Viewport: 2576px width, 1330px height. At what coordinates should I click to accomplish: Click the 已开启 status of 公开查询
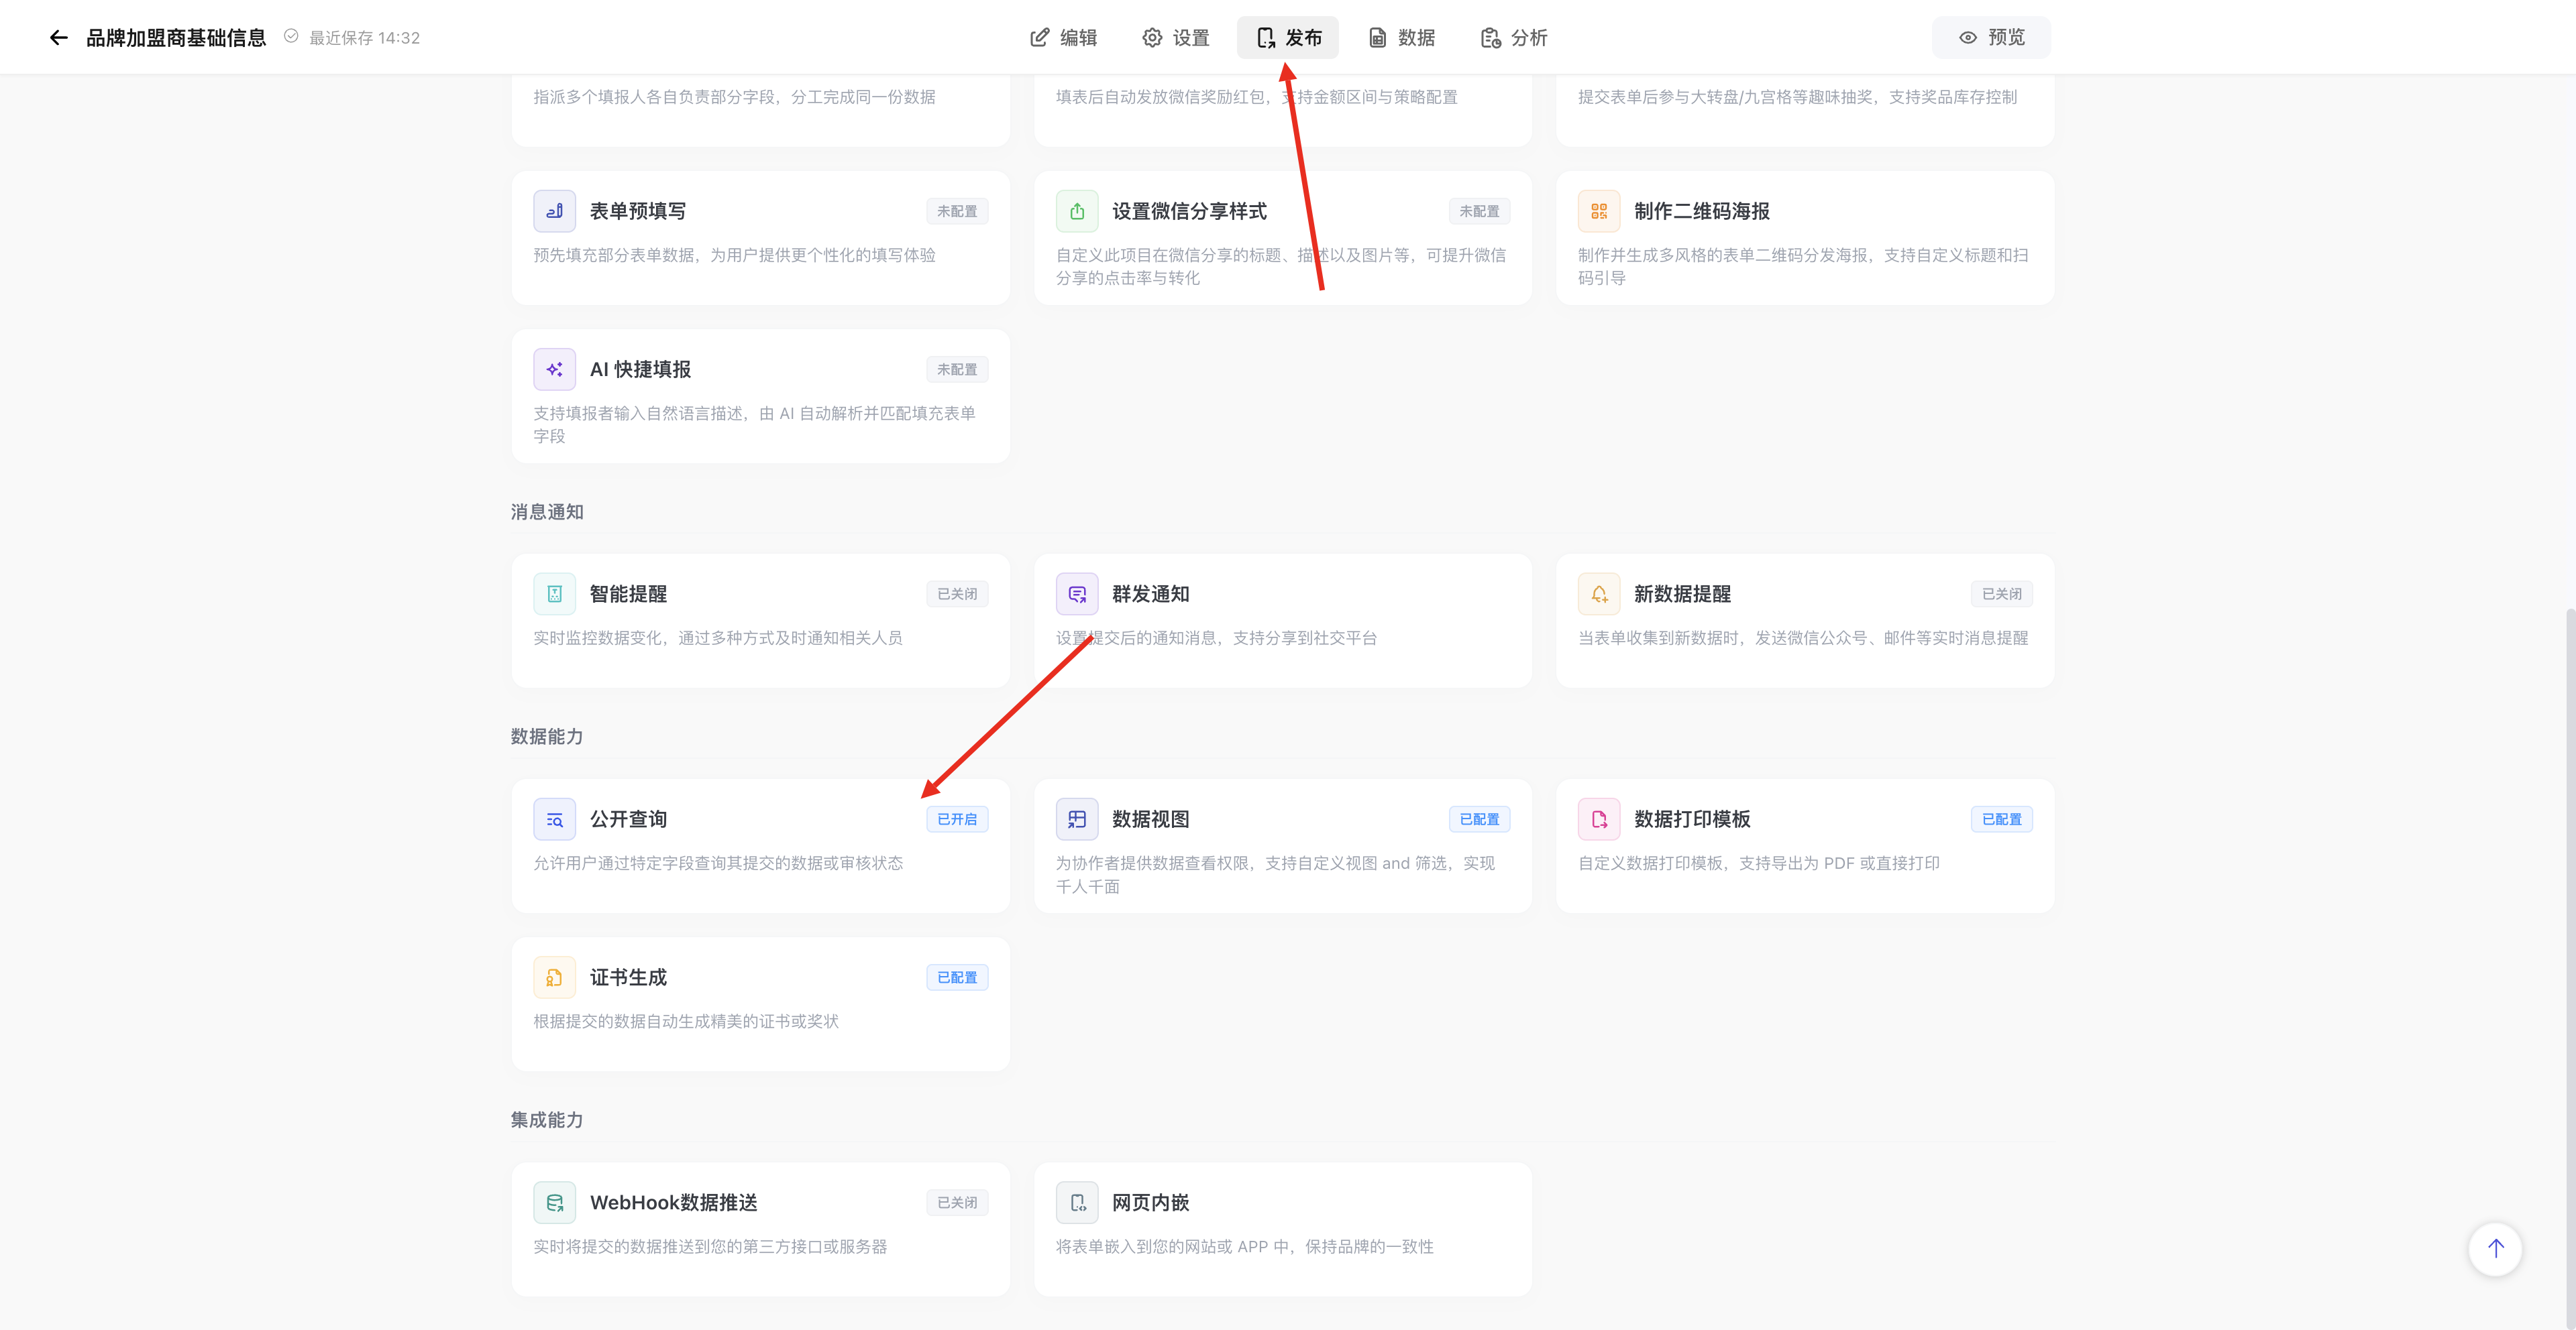click(957, 819)
